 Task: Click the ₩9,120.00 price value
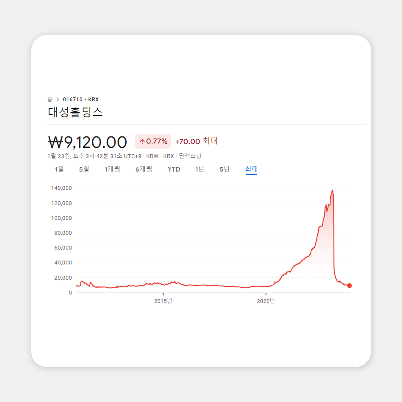(87, 142)
